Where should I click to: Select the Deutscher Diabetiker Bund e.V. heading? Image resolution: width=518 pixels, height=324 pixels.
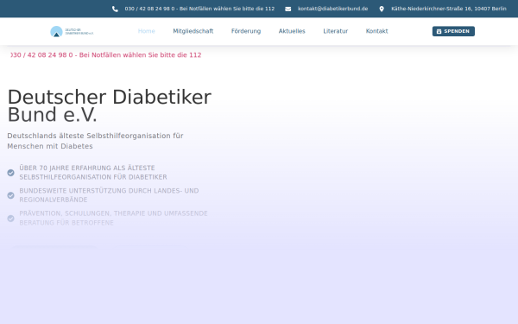(110, 105)
